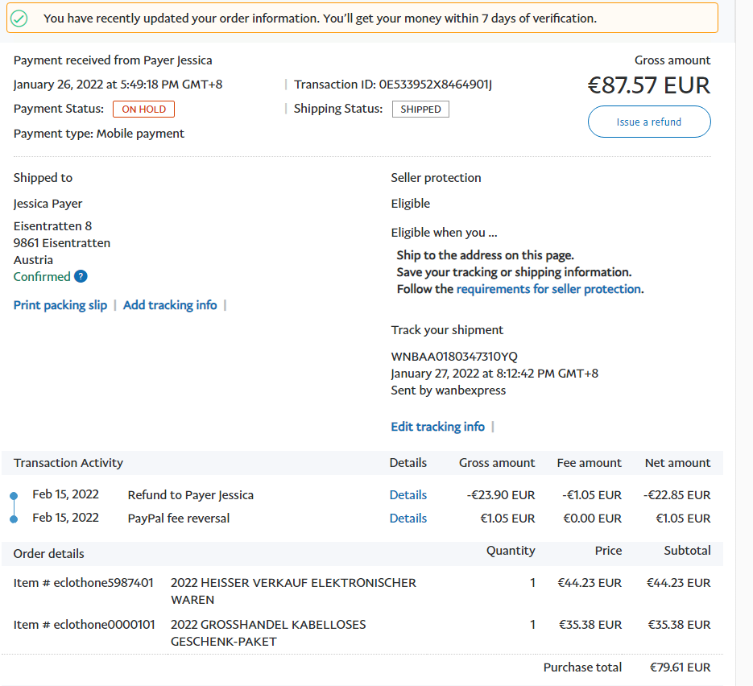The width and height of the screenshot is (753, 686).
Task: Click the Transaction Activity section header
Action: pos(68,463)
